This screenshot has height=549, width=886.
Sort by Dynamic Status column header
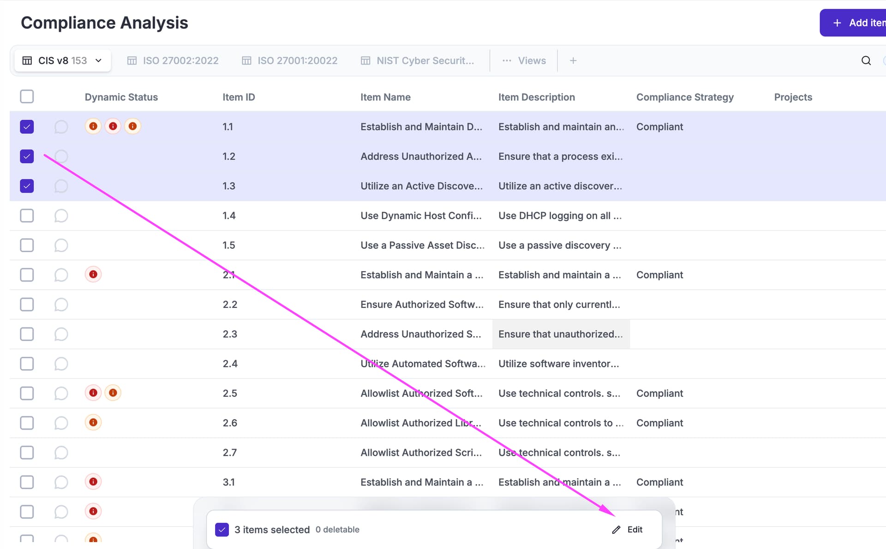pos(121,97)
